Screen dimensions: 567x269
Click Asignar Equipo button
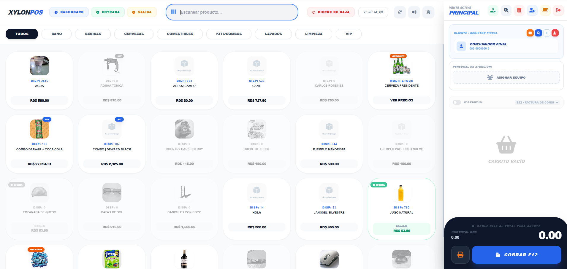[506, 77]
